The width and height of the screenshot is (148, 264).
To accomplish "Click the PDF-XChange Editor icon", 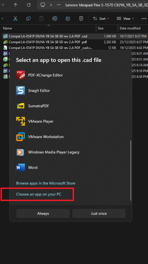I will click(x=20, y=75).
